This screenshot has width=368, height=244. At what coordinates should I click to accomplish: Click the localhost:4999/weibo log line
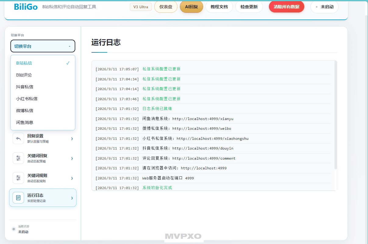click(213, 129)
